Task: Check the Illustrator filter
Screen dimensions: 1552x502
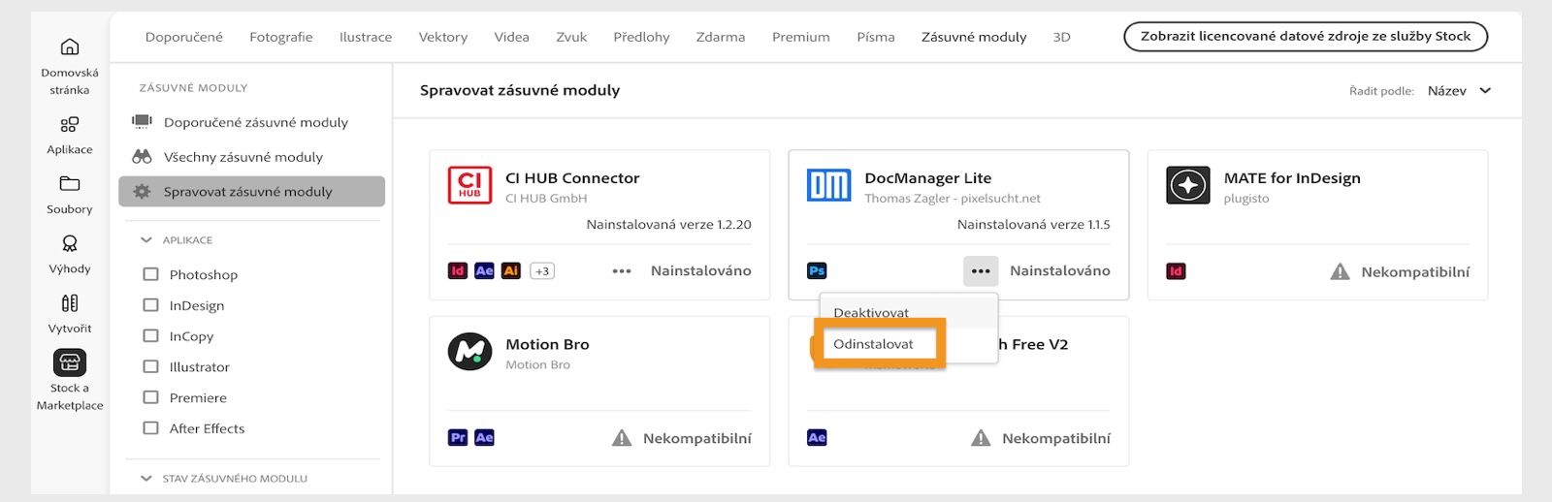Action: (150, 366)
